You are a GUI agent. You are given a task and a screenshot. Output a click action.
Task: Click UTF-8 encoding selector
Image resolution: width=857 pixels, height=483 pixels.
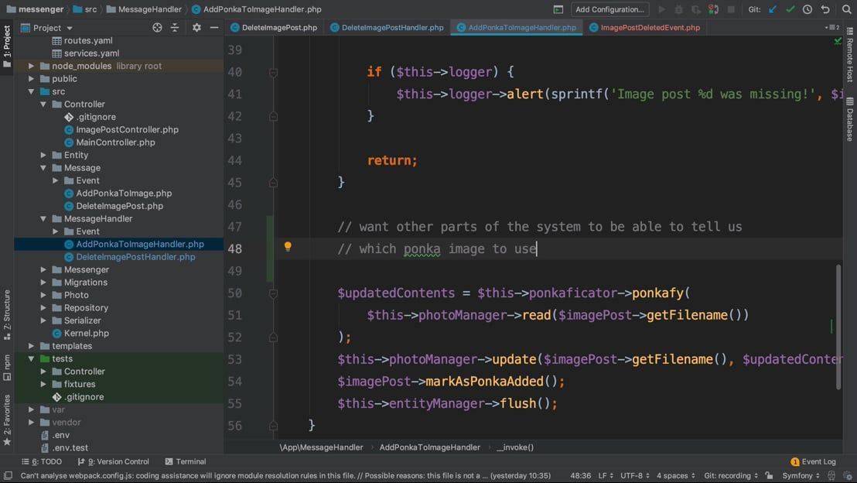(634, 475)
